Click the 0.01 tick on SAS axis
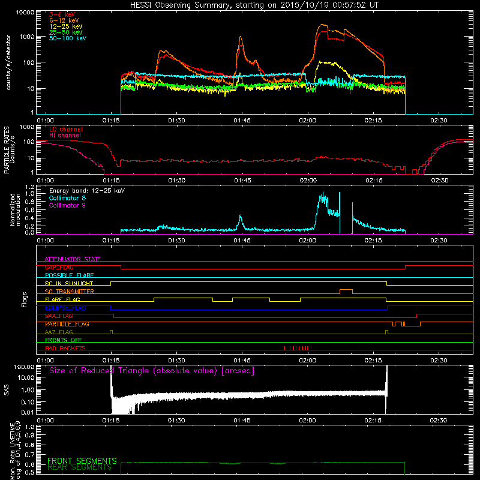480x480 pixels. 28,412
